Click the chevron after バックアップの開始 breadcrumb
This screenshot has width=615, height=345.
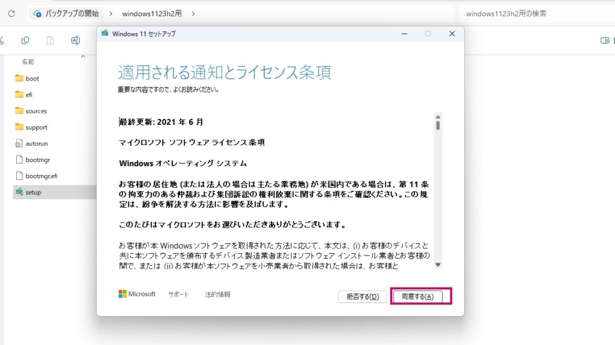[x=111, y=14]
